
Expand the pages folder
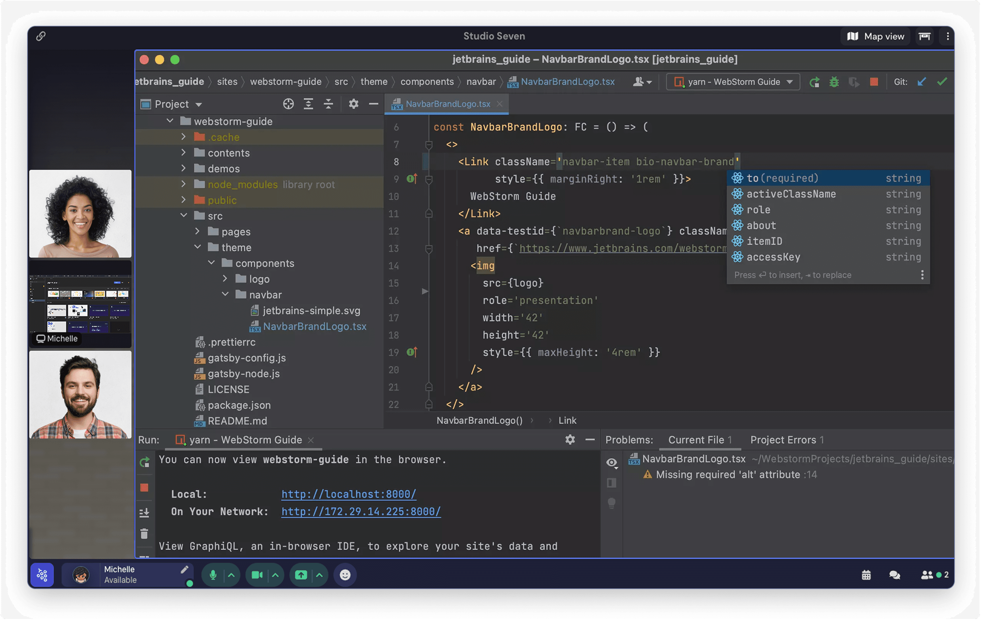pos(197,231)
